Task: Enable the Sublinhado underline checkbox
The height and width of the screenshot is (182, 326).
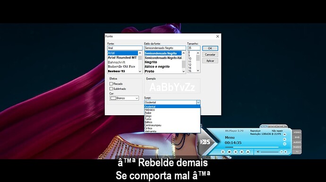Action: [x=111, y=89]
